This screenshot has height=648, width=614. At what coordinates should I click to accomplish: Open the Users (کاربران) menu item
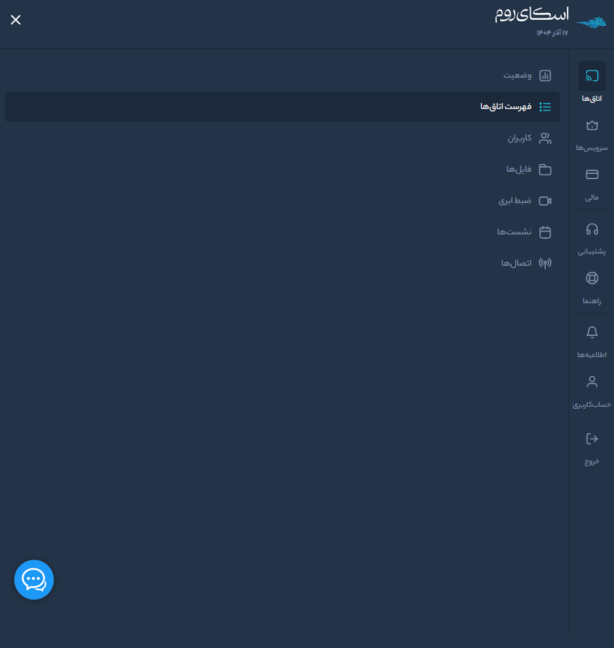tap(528, 138)
